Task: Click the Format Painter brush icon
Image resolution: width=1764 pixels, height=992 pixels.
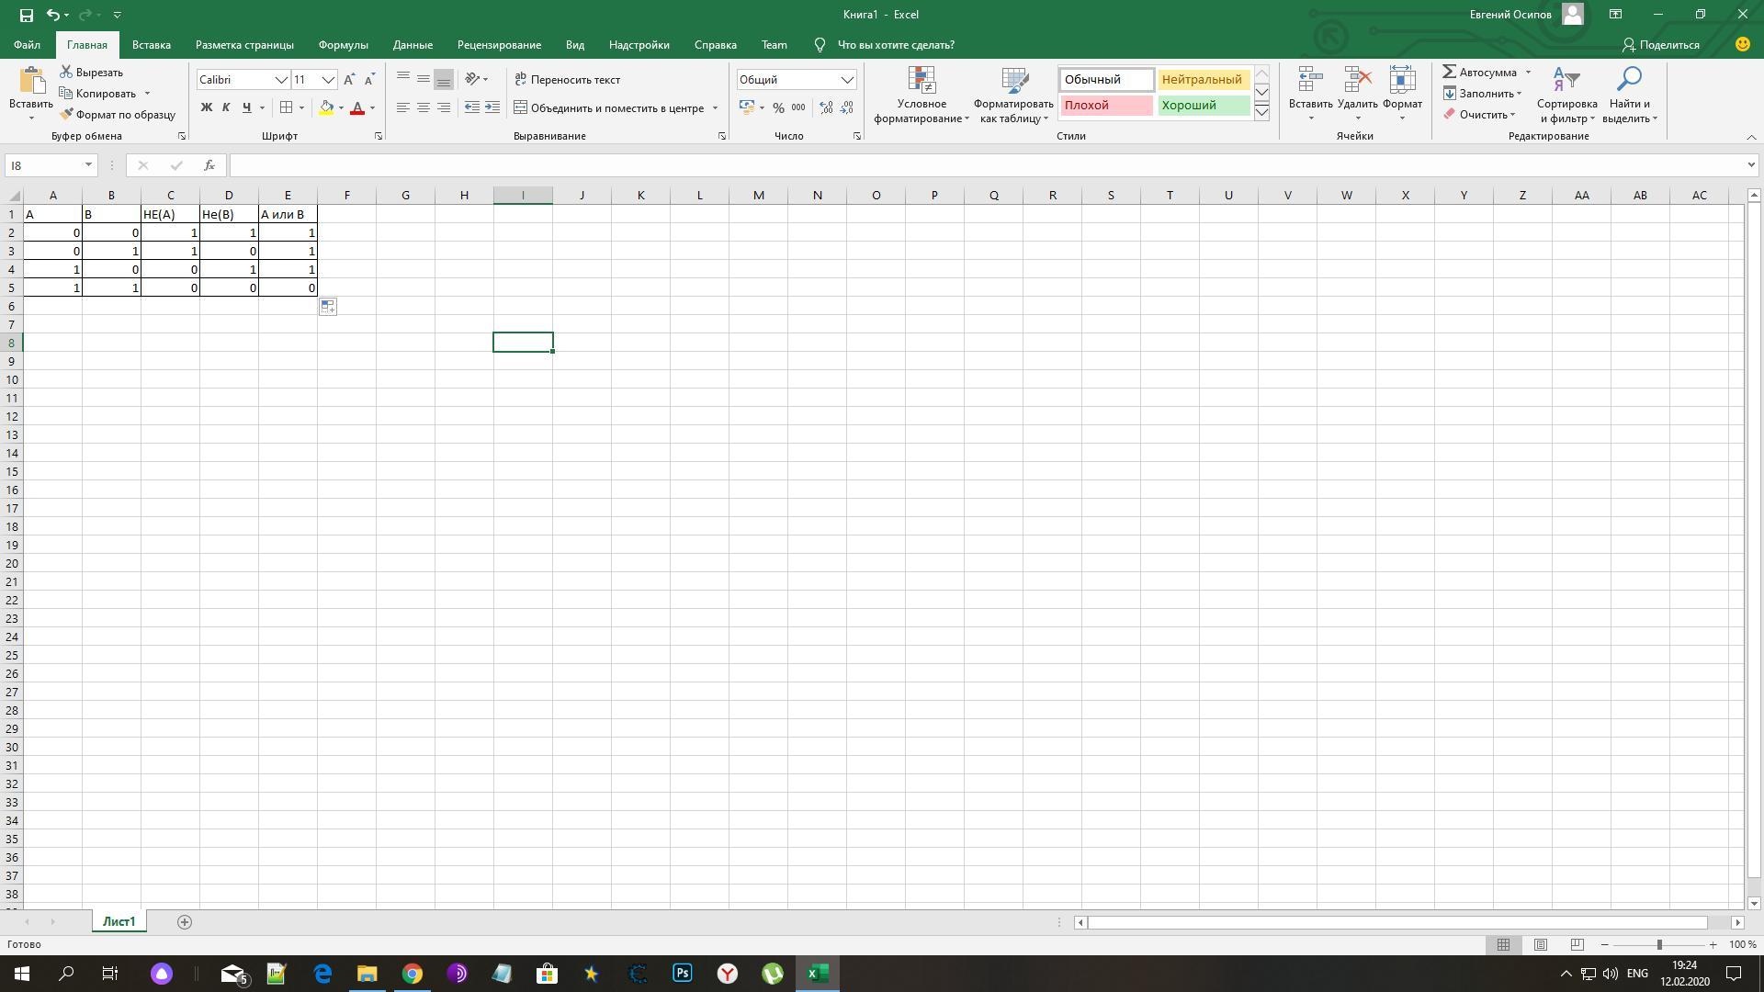Action: [x=66, y=115]
